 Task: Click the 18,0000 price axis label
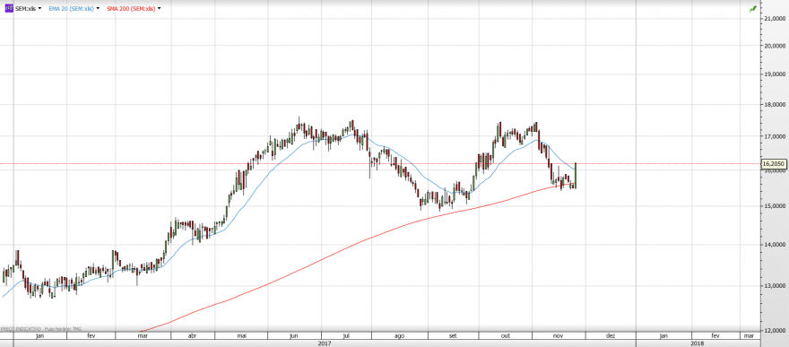[775, 105]
